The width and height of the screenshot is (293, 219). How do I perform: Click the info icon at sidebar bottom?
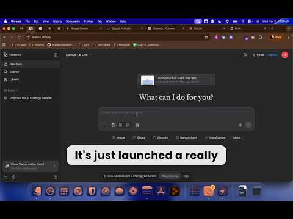(14, 178)
